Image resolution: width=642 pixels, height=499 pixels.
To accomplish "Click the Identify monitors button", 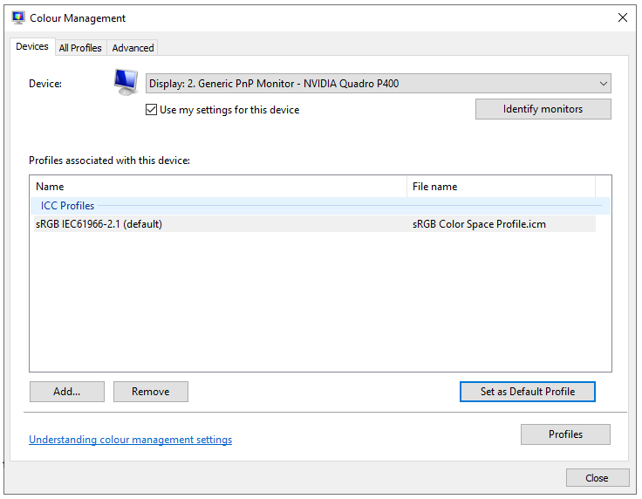I will click(543, 109).
